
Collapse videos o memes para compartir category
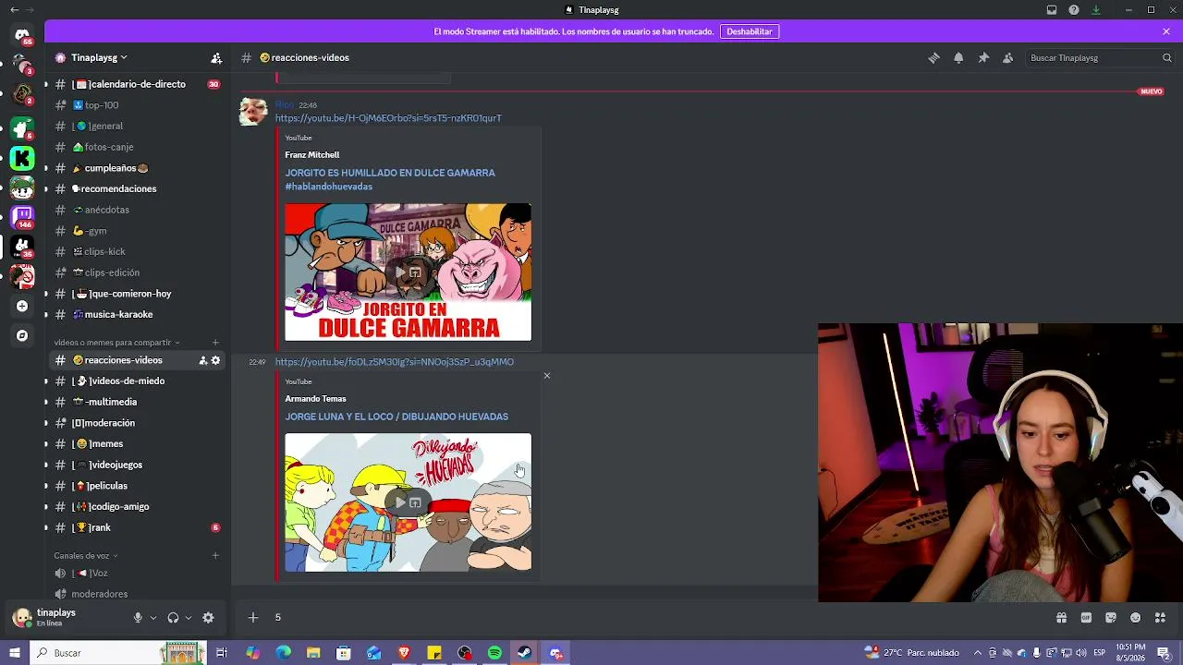117,343
